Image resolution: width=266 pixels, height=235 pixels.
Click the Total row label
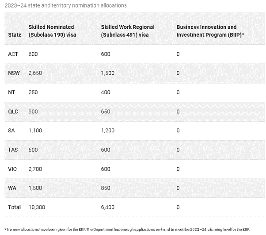[15, 207]
